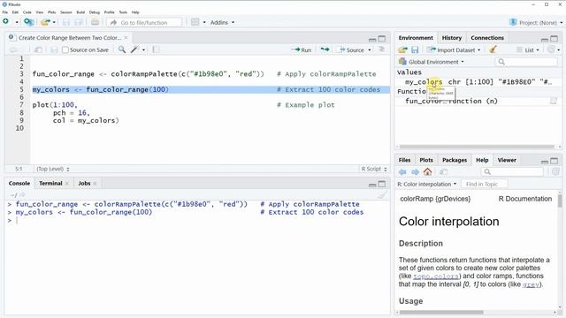This screenshot has height=318, width=566.
Task: Switch to the Viewer tab
Action: pyautogui.click(x=507, y=160)
